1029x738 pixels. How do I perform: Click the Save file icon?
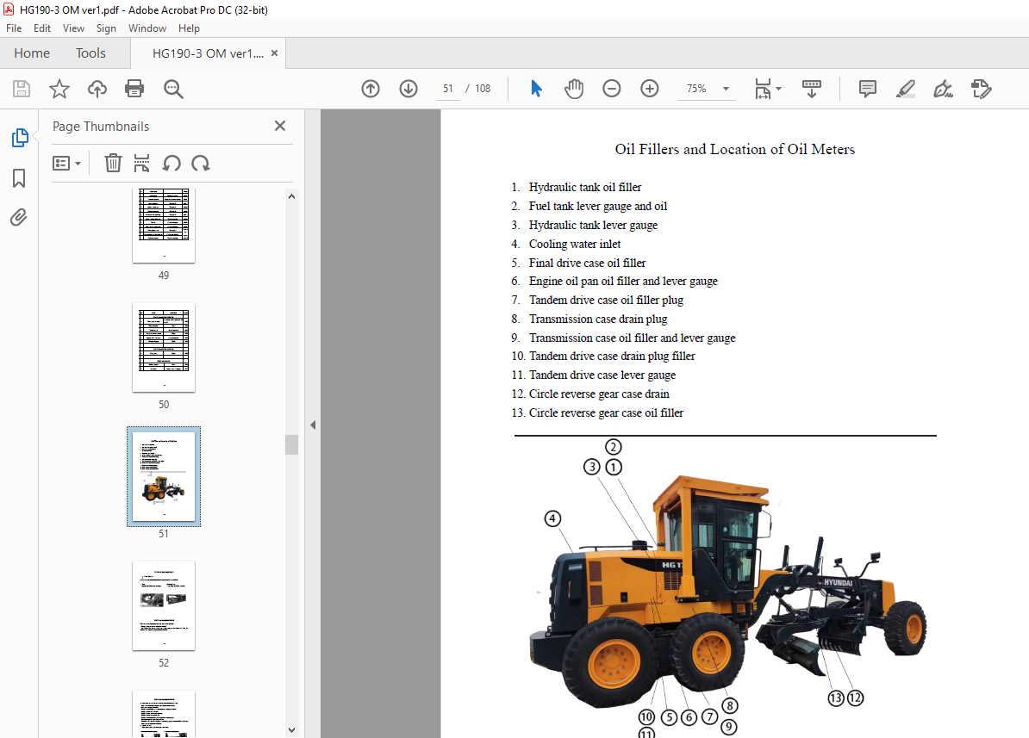tap(22, 89)
